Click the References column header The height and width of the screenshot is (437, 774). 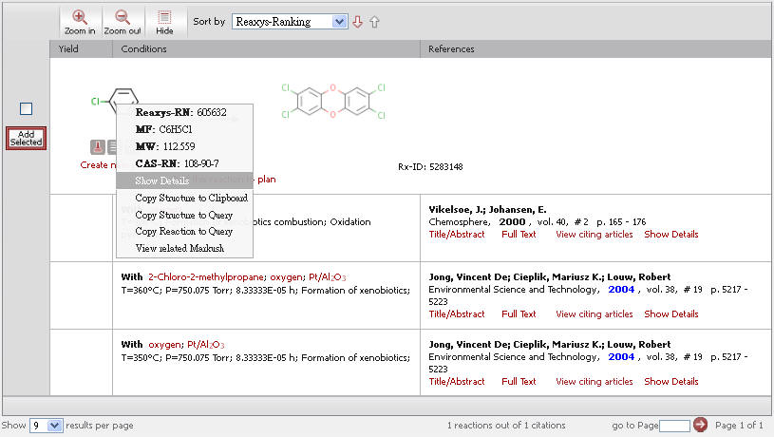451,48
